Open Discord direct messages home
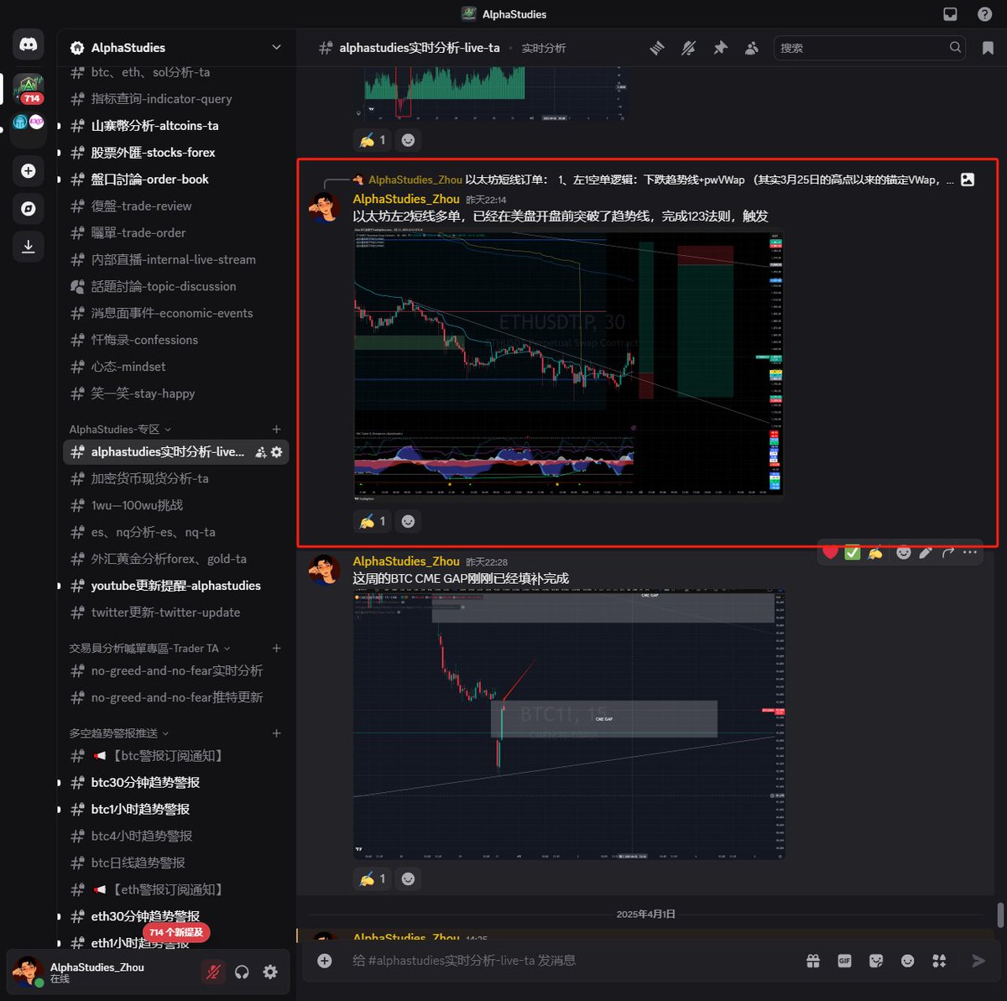The width and height of the screenshot is (1007, 1001). (x=29, y=44)
